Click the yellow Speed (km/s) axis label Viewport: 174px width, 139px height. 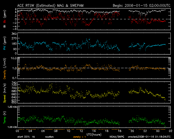click(x=4, y=93)
